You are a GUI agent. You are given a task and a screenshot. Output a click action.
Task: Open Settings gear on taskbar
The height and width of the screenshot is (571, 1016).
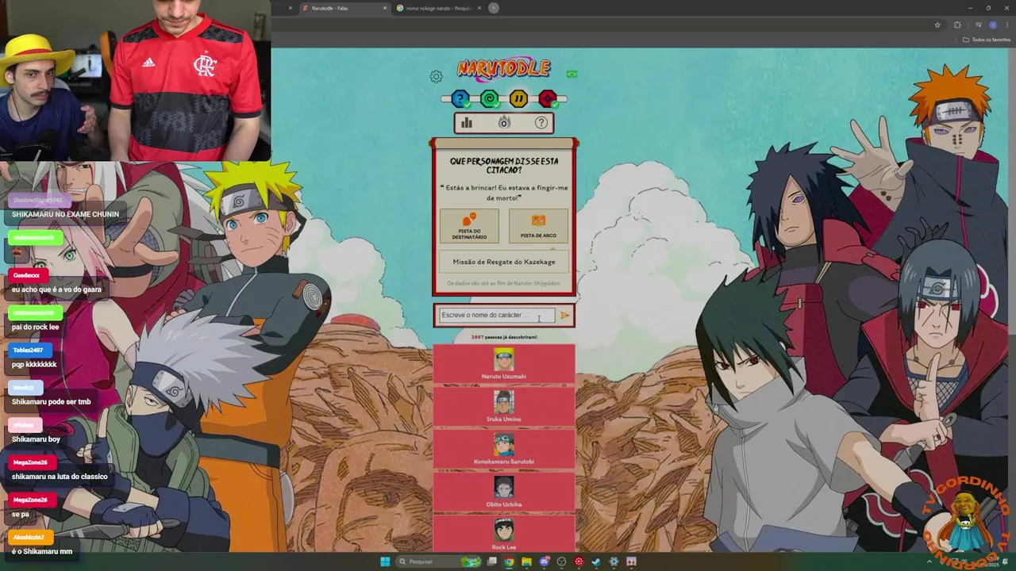(614, 561)
